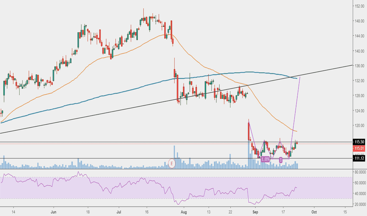Click 132.00 on the price axis
This screenshot has width=367, height=216.
[359, 81]
